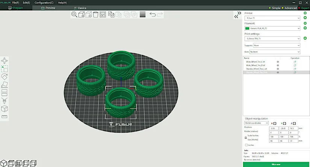
Task: Toggle visibility of Standar_Wheel_Tire_R.stl
Action: pos(278,72)
